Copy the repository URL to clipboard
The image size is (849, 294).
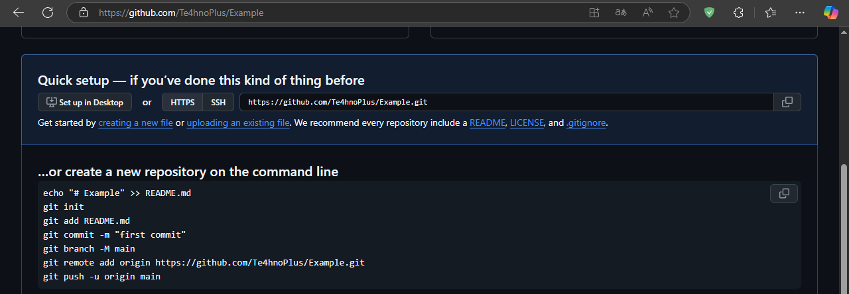tap(787, 102)
